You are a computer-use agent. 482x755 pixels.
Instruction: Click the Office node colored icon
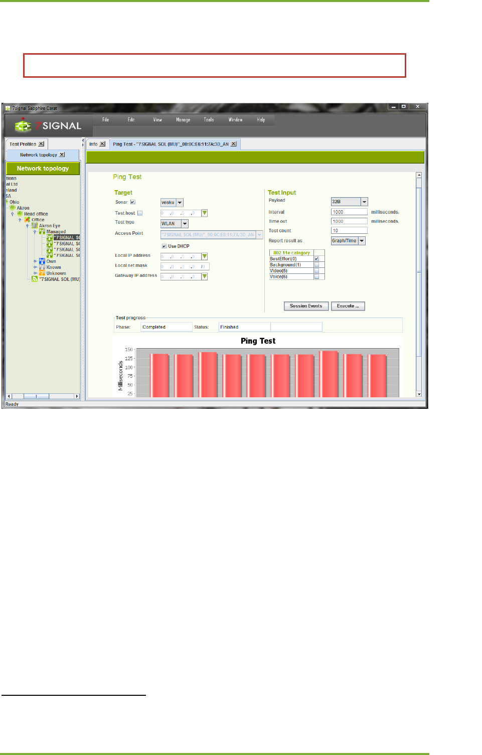click(x=27, y=220)
